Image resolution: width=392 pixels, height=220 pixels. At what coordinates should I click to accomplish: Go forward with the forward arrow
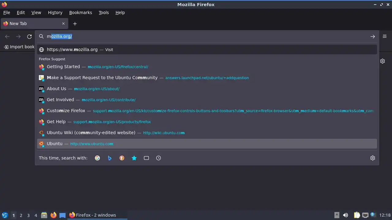coord(18,36)
